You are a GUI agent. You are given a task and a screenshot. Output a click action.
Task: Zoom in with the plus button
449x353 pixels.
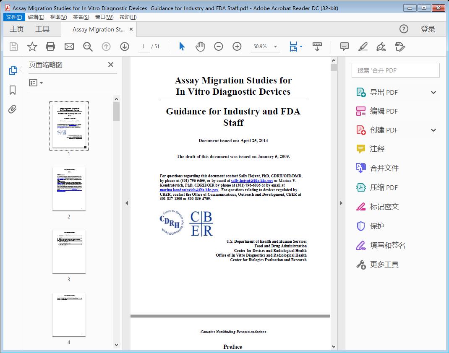pyautogui.click(x=237, y=47)
